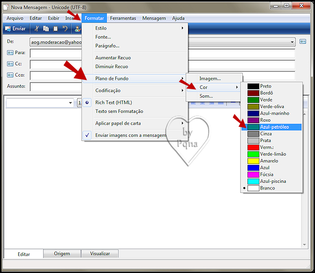The width and height of the screenshot is (315, 273).
Task: Click the Undo arrow icon
Action: coord(65,29)
